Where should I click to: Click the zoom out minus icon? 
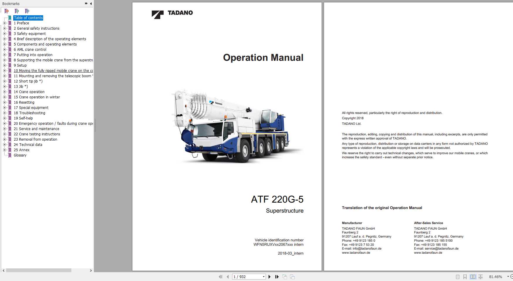pos(512,277)
